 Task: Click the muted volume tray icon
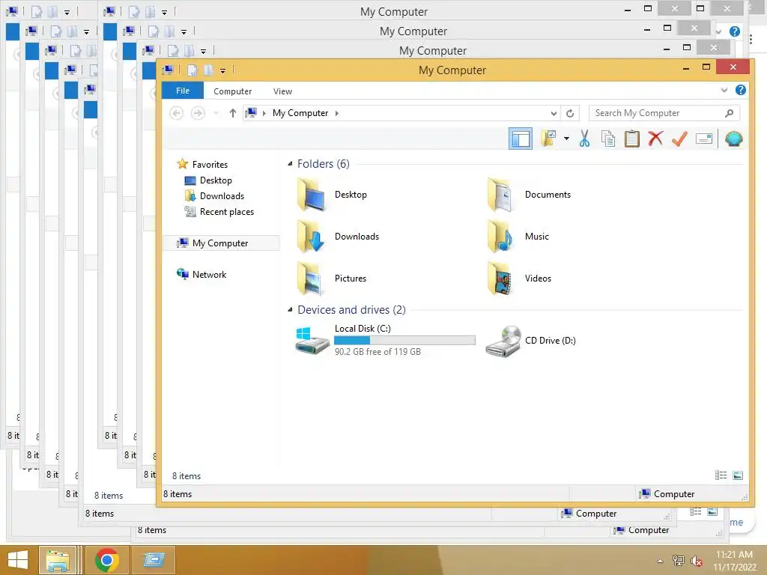pyautogui.click(x=696, y=561)
